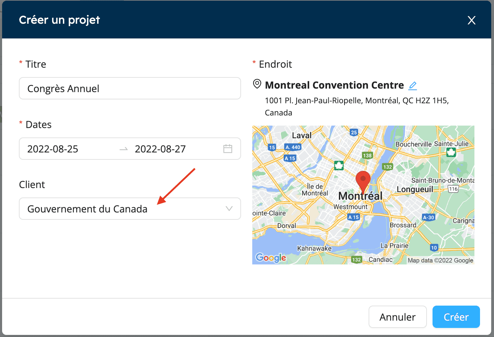
Task: Open the Gouvernement du Canada client selector
Action: click(x=130, y=209)
